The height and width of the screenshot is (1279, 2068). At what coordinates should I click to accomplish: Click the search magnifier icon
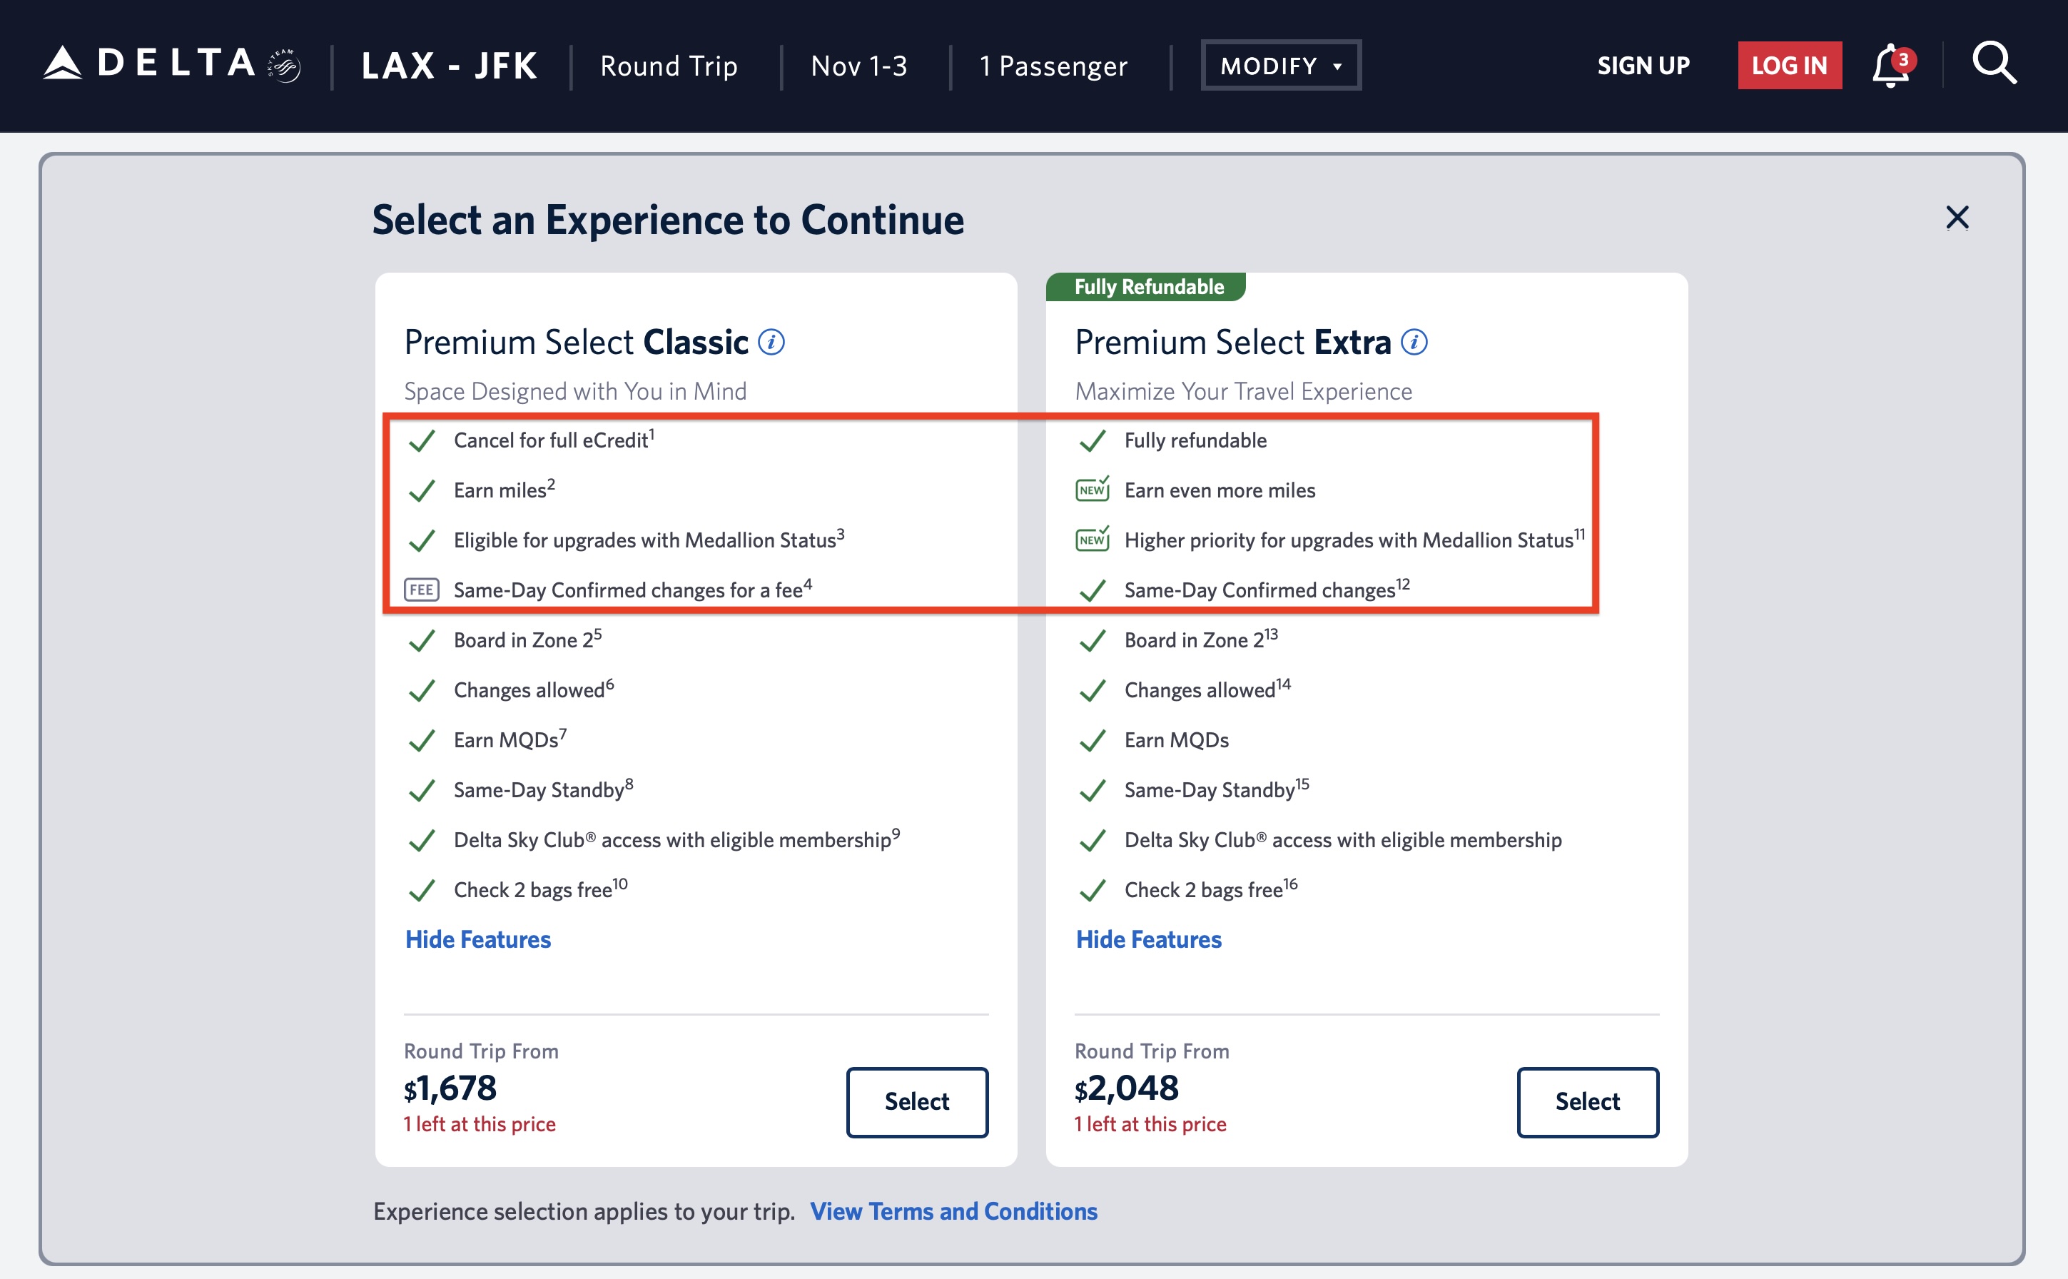1994,64
